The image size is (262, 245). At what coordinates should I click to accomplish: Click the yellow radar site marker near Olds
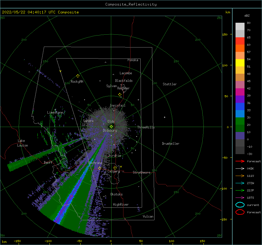tap(111, 127)
